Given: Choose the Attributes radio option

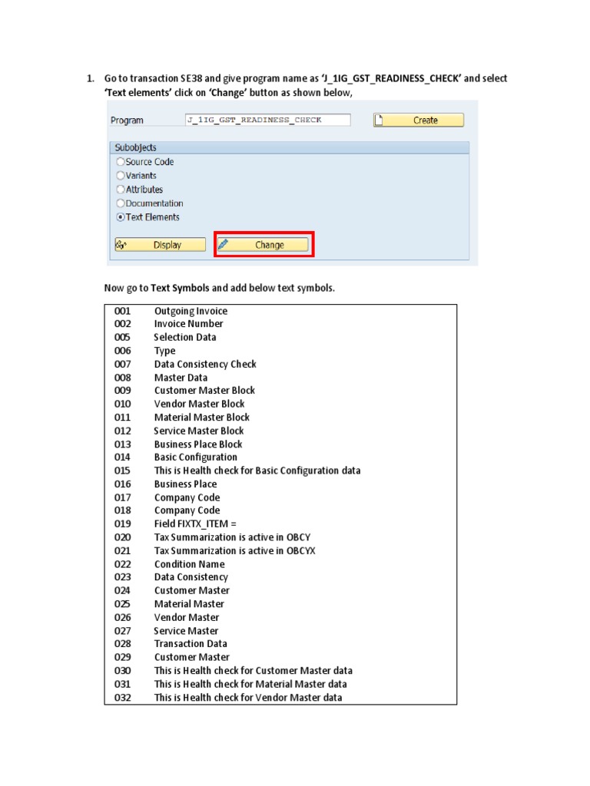Looking at the screenshot, I should pyautogui.click(x=121, y=190).
